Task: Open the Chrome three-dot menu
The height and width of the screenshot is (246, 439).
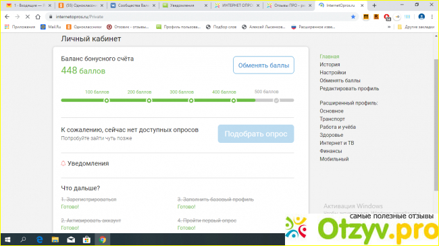Action: pyautogui.click(x=432, y=17)
